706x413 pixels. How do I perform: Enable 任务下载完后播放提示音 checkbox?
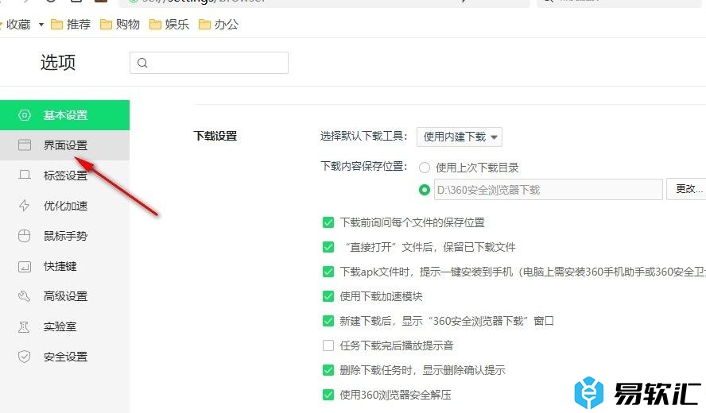click(328, 345)
